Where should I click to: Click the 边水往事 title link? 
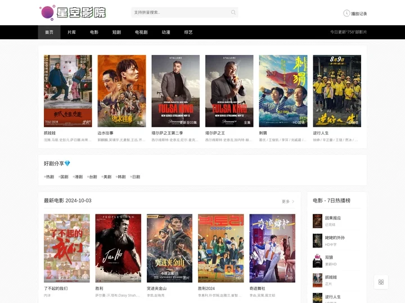pos(105,133)
